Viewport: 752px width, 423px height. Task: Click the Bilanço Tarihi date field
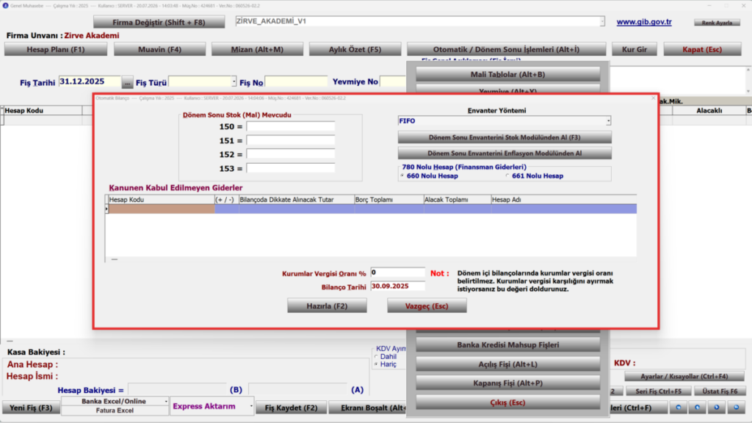pos(397,286)
